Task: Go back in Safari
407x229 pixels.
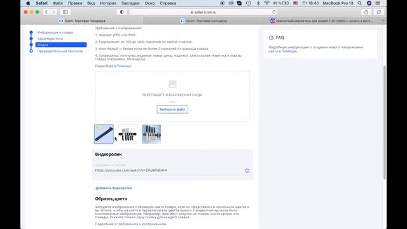Action: pyautogui.click(x=46, y=12)
